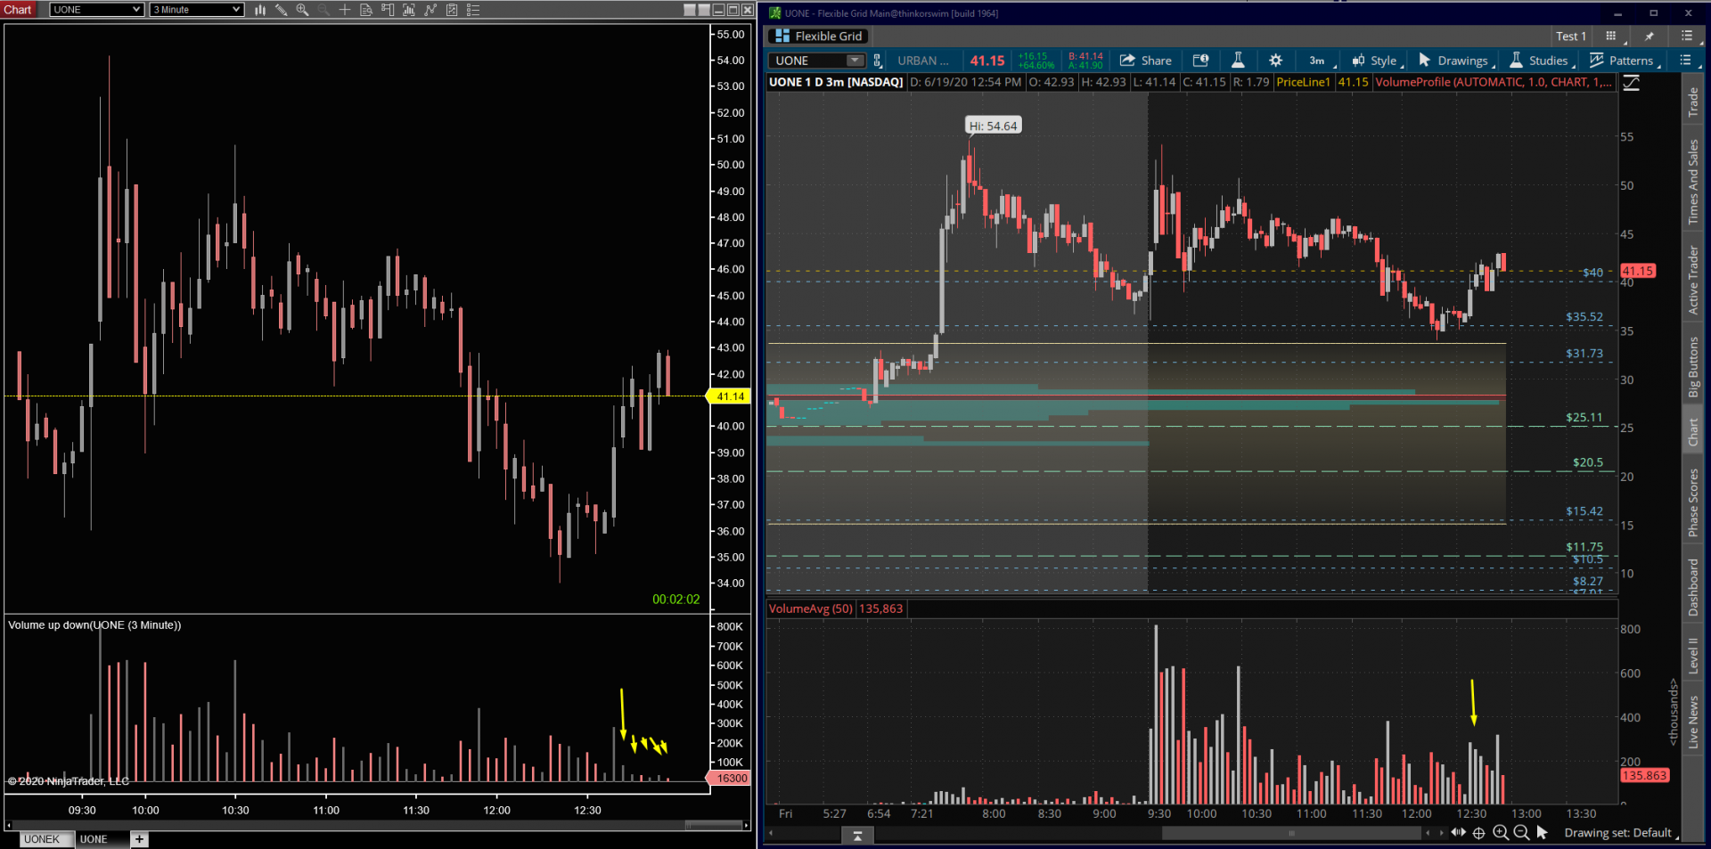Click the VolumeAvg (50) study label
Viewport: 1711px width, 849px height.
[811, 608]
